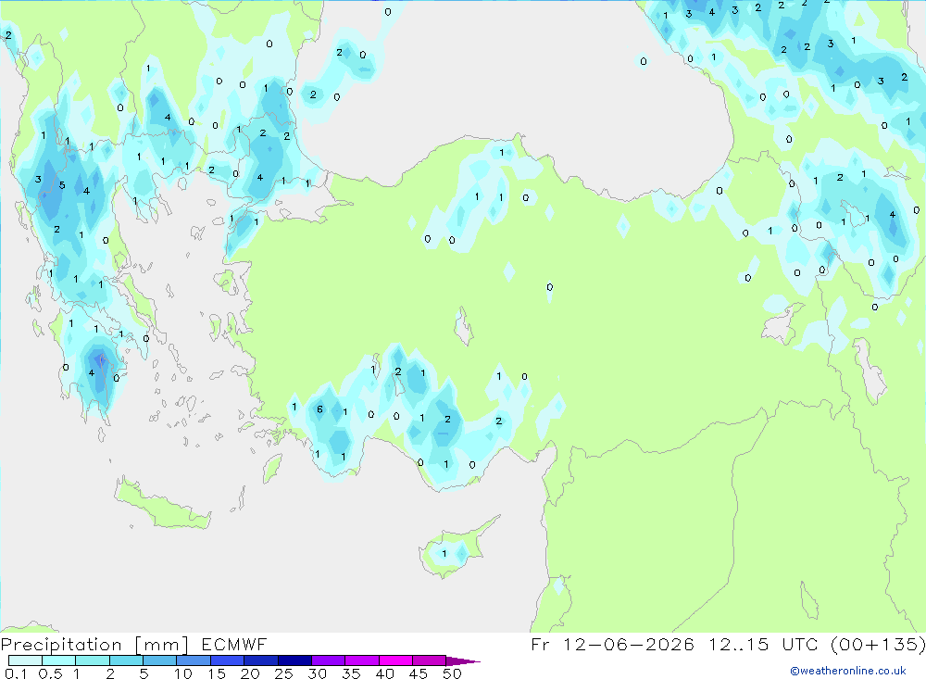Click the 'Fr' weekday label
The image size is (926, 679).
pyautogui.click(x=540, y=644)
